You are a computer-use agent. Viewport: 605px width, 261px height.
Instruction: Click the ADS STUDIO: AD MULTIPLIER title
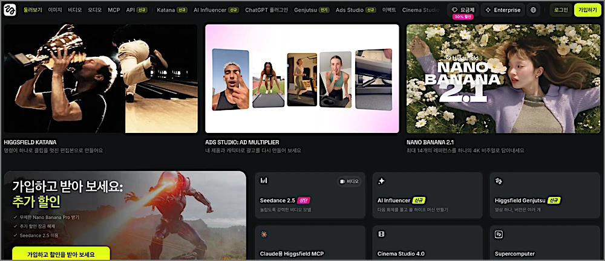click(243, 142)
